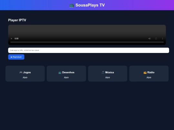Viewport: 174px width, 130px height.
Task: Click the gamepad icon on Jogos card
Action: coord(21,73)
